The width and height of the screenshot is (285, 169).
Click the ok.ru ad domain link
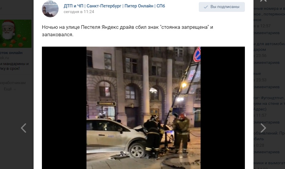point(4,58)
